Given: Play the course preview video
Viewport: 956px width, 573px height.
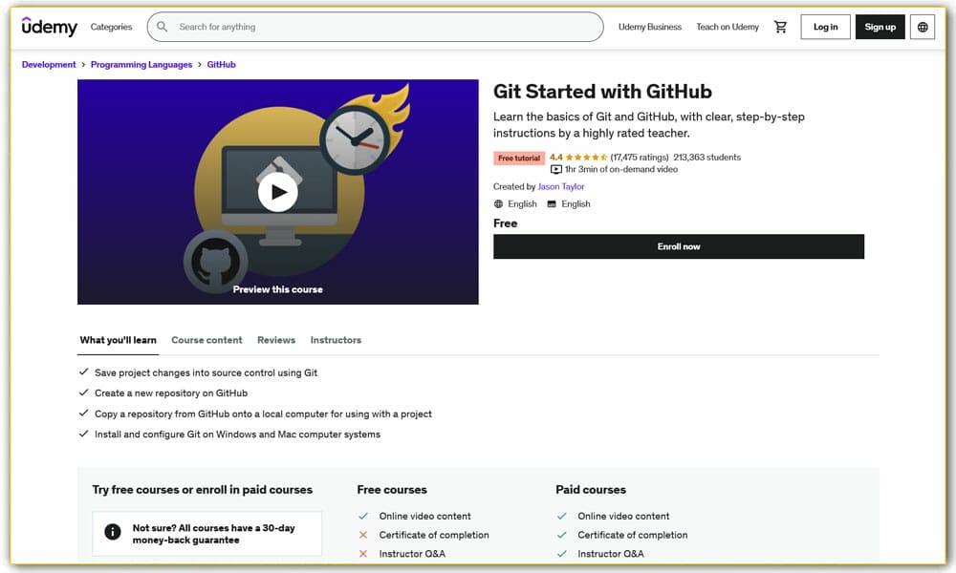Looking at the screenshot, I should (x=278, y=191).
